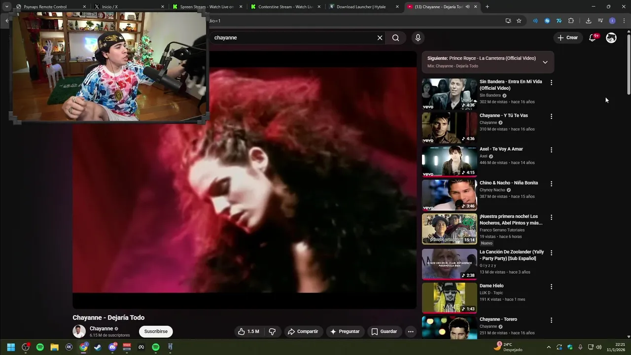Click the Preguntar button

tap(345, 332)
